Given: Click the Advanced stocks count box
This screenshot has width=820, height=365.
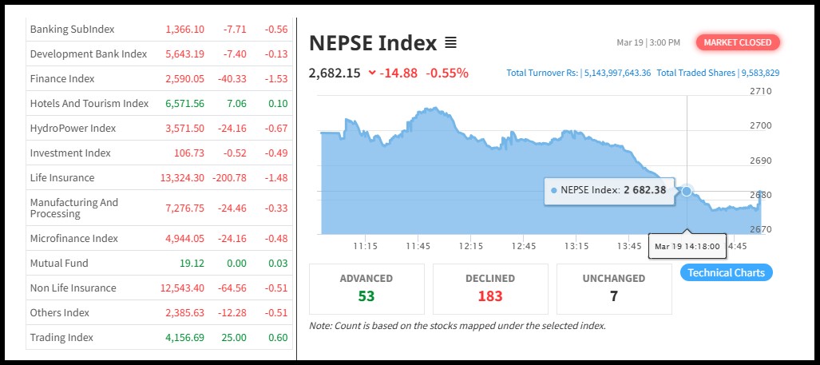Looking at the screenshot, I should click(366, 288).
